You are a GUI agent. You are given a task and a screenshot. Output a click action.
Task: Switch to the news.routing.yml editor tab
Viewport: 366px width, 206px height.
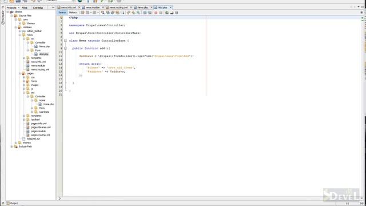[118, 7]
